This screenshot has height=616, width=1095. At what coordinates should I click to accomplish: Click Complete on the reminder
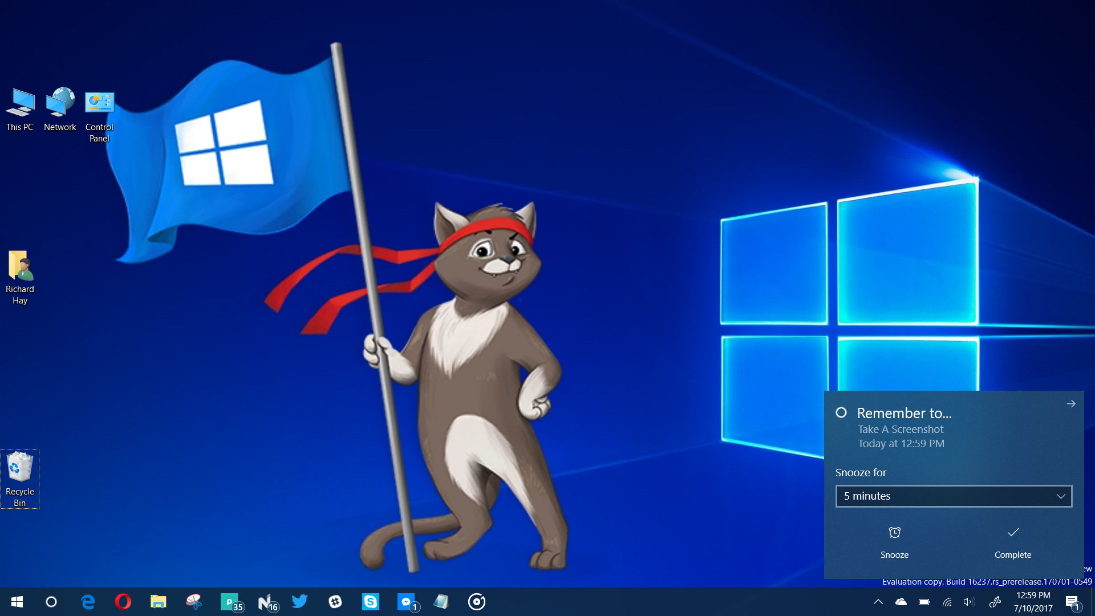[x=1013, y=542]
